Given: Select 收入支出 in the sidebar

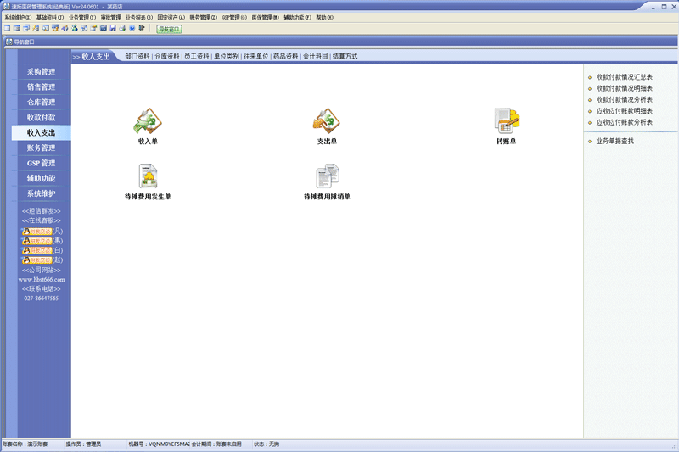Looking at the screenshot, I should coord(41,133).
